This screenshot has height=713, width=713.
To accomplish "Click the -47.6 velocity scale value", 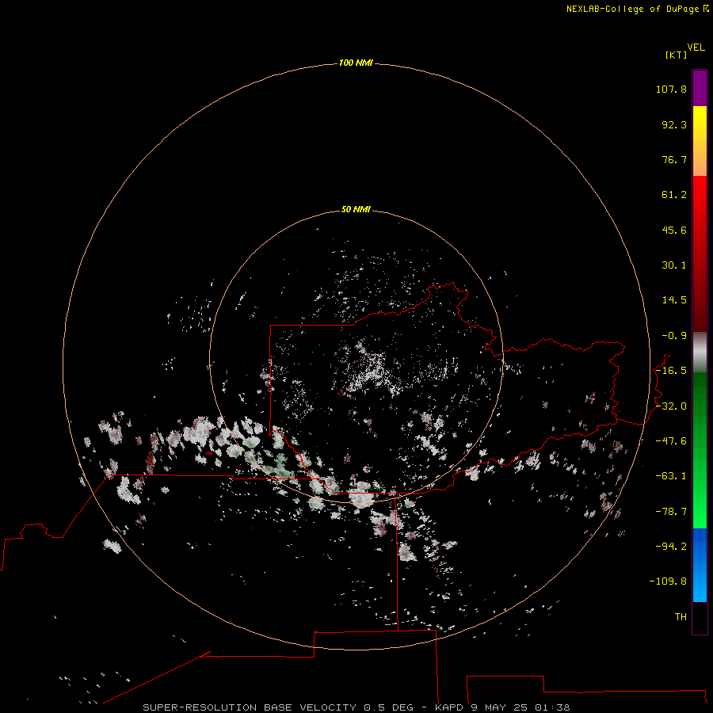I will (671, 441).
